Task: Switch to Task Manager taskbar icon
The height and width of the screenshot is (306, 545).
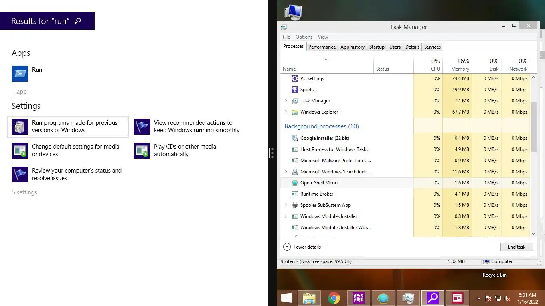Action: tap(408, 298)
